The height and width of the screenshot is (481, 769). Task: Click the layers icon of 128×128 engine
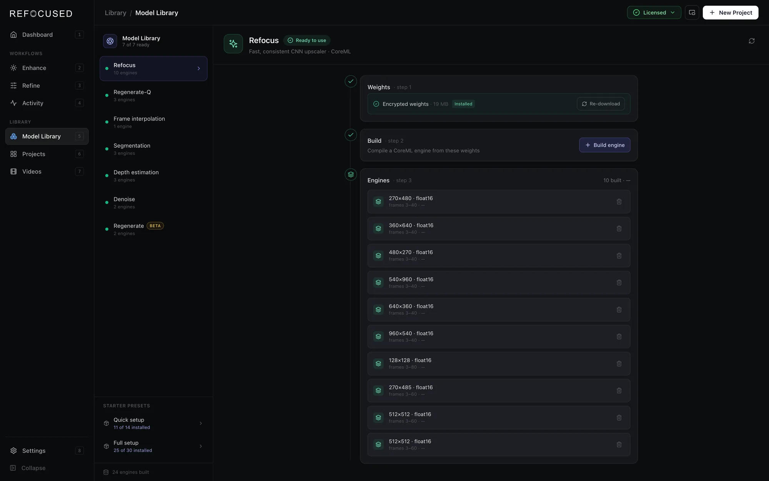(378, 364)
